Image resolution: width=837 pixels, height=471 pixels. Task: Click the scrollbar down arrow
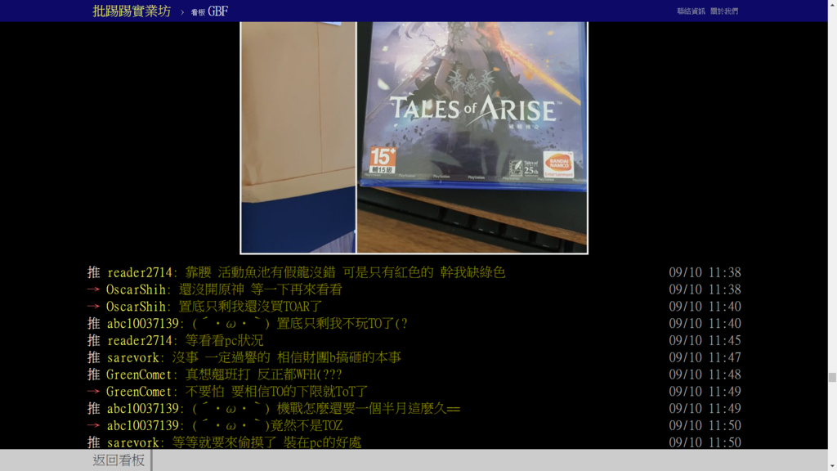click(832, 467)
